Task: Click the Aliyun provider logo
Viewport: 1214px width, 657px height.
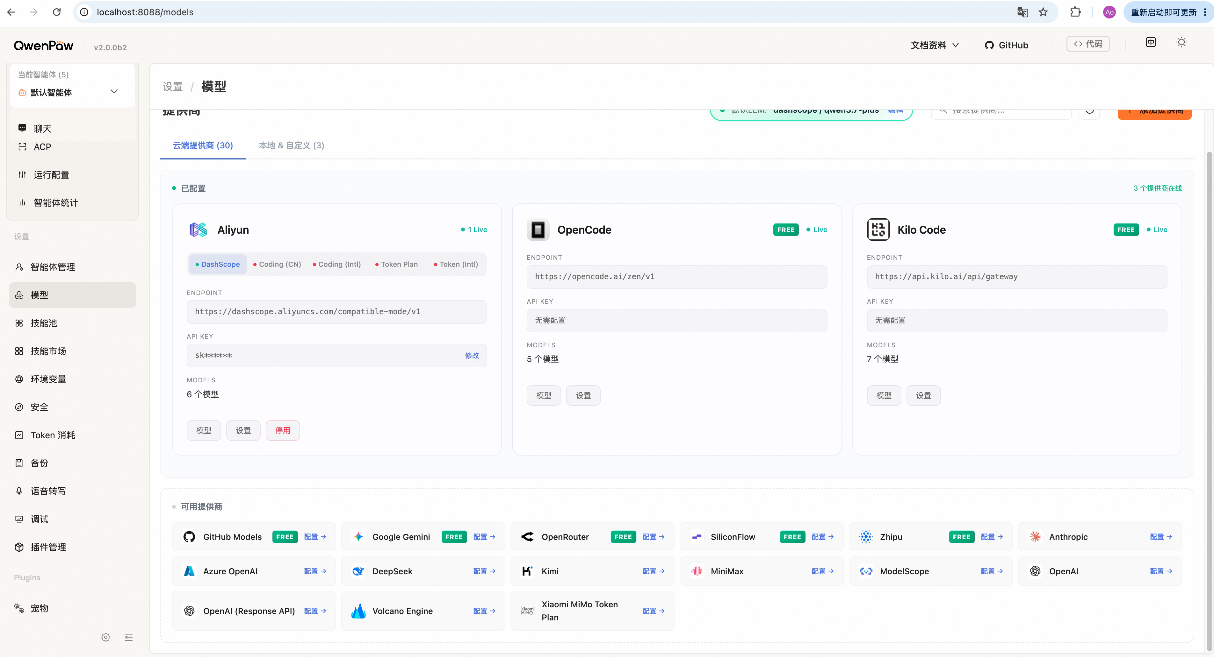Action: (x=199, y=230)
